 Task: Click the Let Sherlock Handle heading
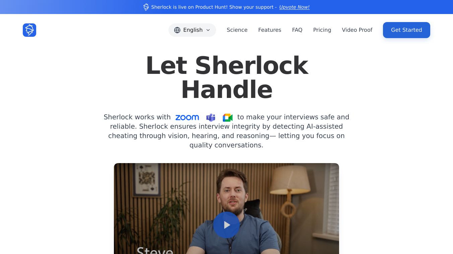pos(226,78)
